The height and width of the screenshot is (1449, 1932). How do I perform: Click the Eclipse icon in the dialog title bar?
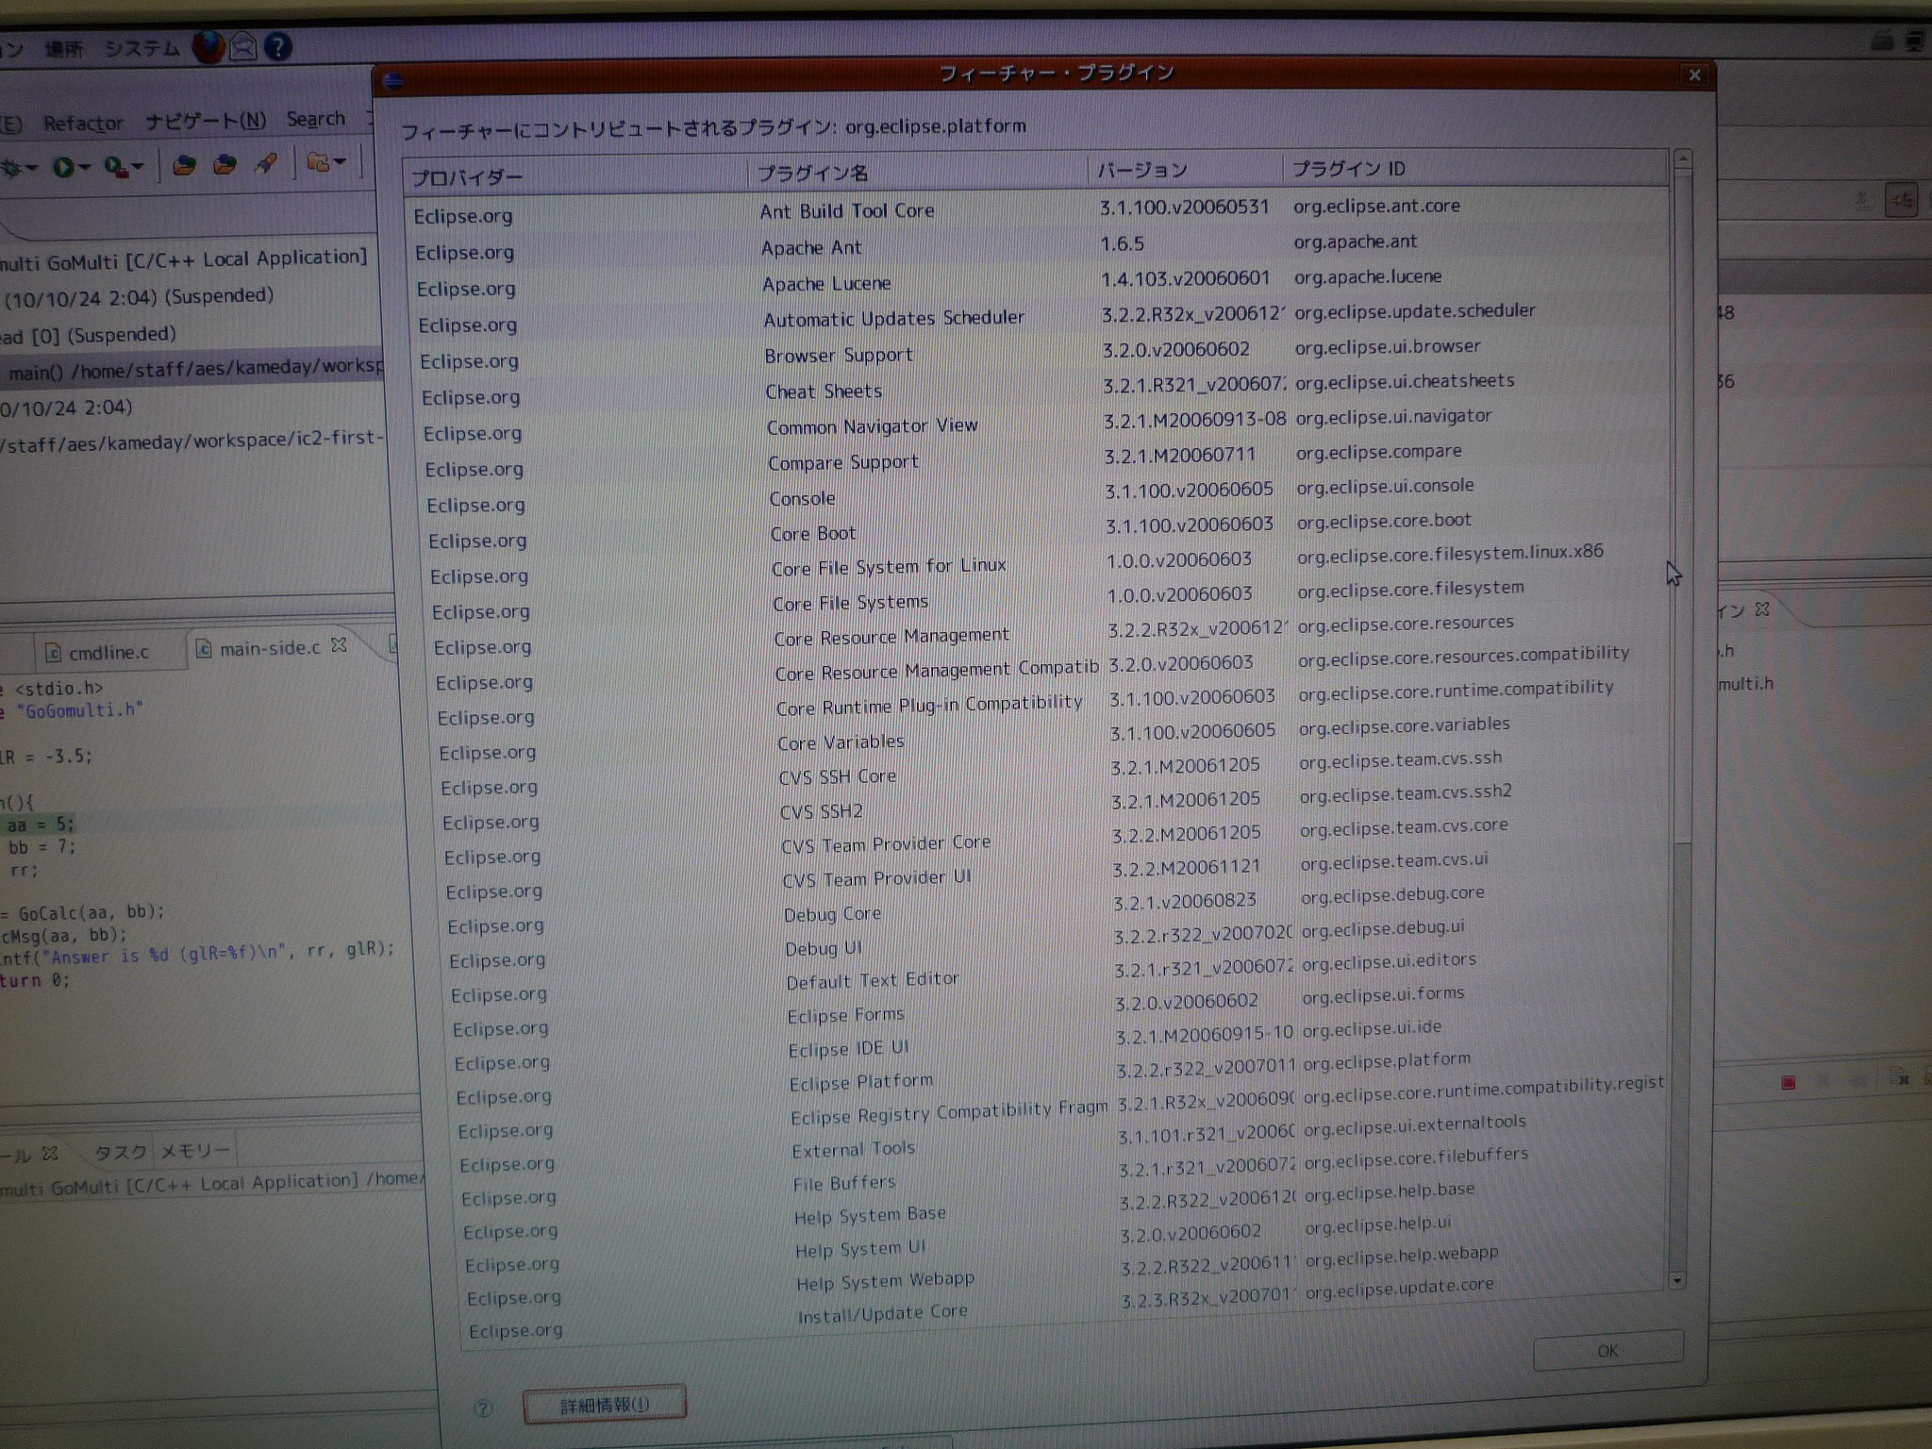(393, 81)
